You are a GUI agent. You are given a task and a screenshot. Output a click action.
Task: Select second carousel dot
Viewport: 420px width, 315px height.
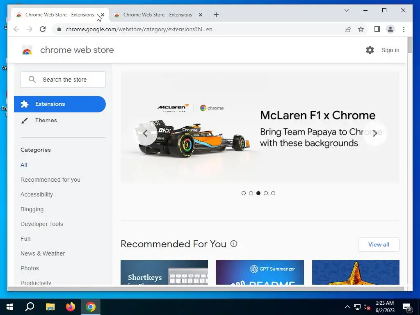[x=251, y=193]
